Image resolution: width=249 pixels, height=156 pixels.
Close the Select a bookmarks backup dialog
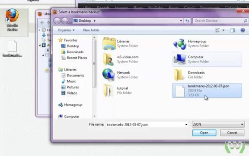[243, 11]
